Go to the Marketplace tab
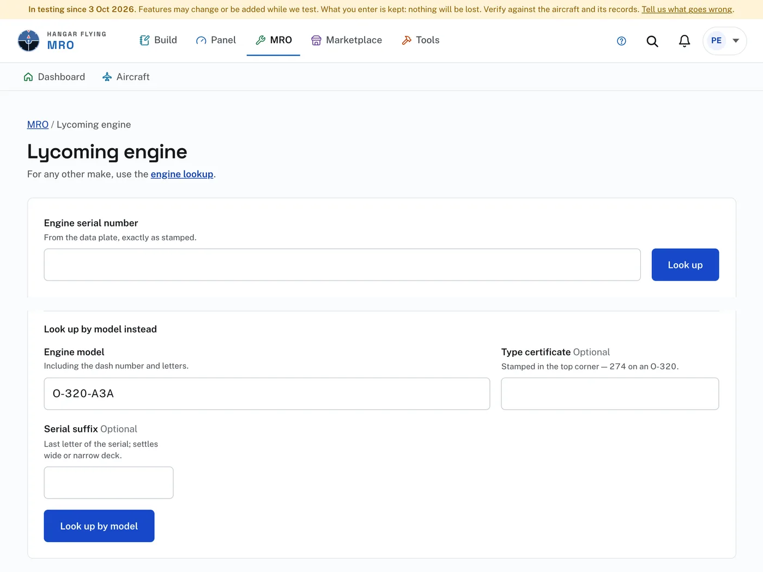Image resolution: width=763 pixels, height=572 pixels. [347, 40]
